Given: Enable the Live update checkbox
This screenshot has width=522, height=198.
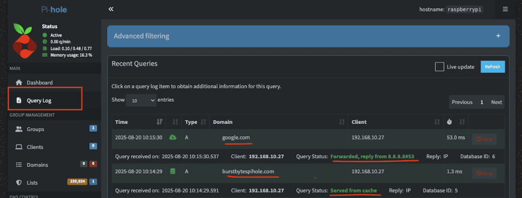Looking at the screenshot, I should [x=439, y=67].
